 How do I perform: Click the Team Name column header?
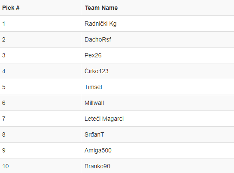pyautogui.click(x=101, y=8)
